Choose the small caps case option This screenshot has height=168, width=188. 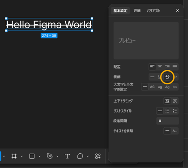point(175,87)
